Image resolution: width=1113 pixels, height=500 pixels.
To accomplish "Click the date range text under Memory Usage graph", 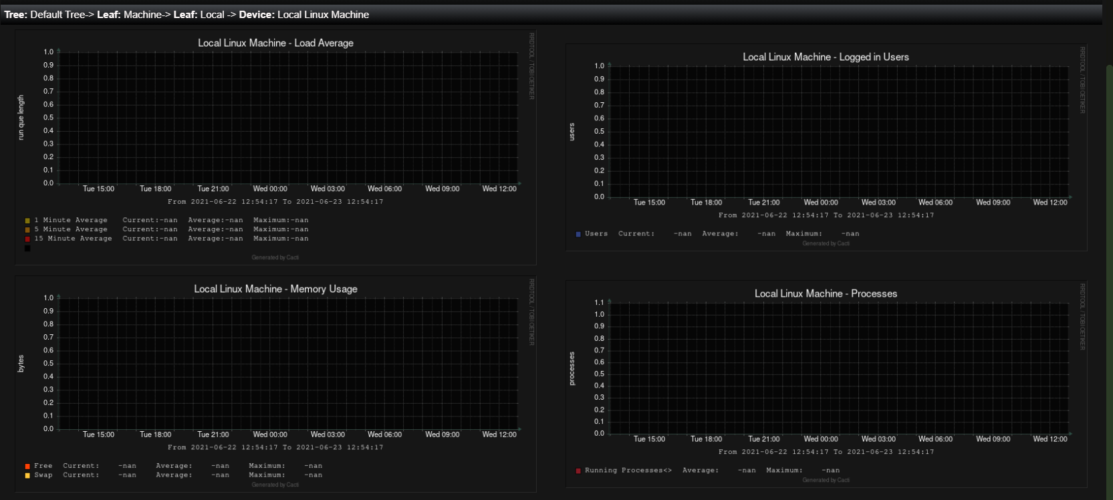I will (275, 448).
